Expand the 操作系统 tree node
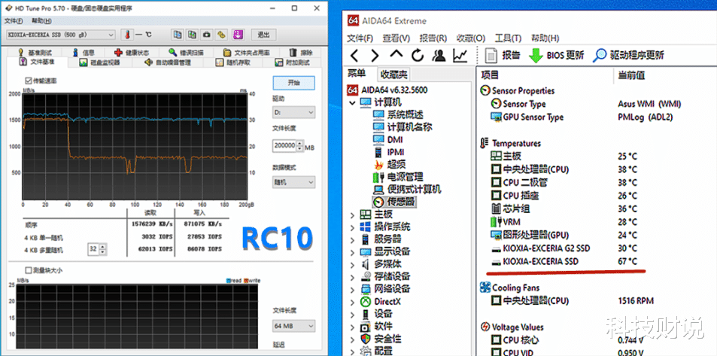This screenshot has width=717, height=356. click(352, 227)
